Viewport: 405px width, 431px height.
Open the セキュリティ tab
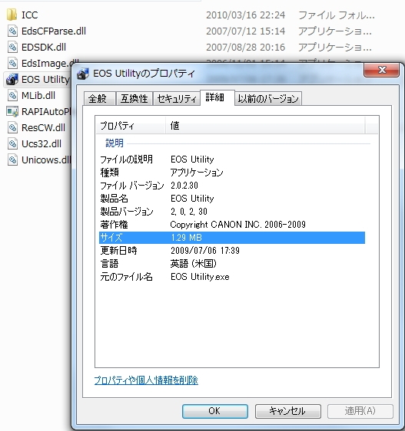[176, 98]
